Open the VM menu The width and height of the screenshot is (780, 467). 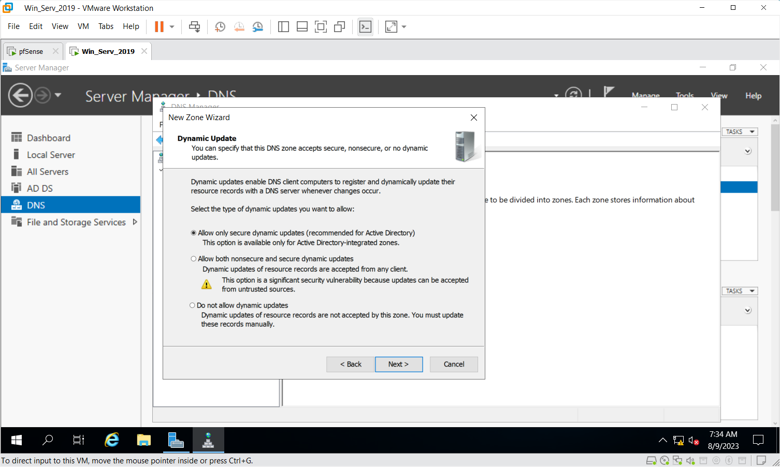pyautogui.click(x=83, y=26)
